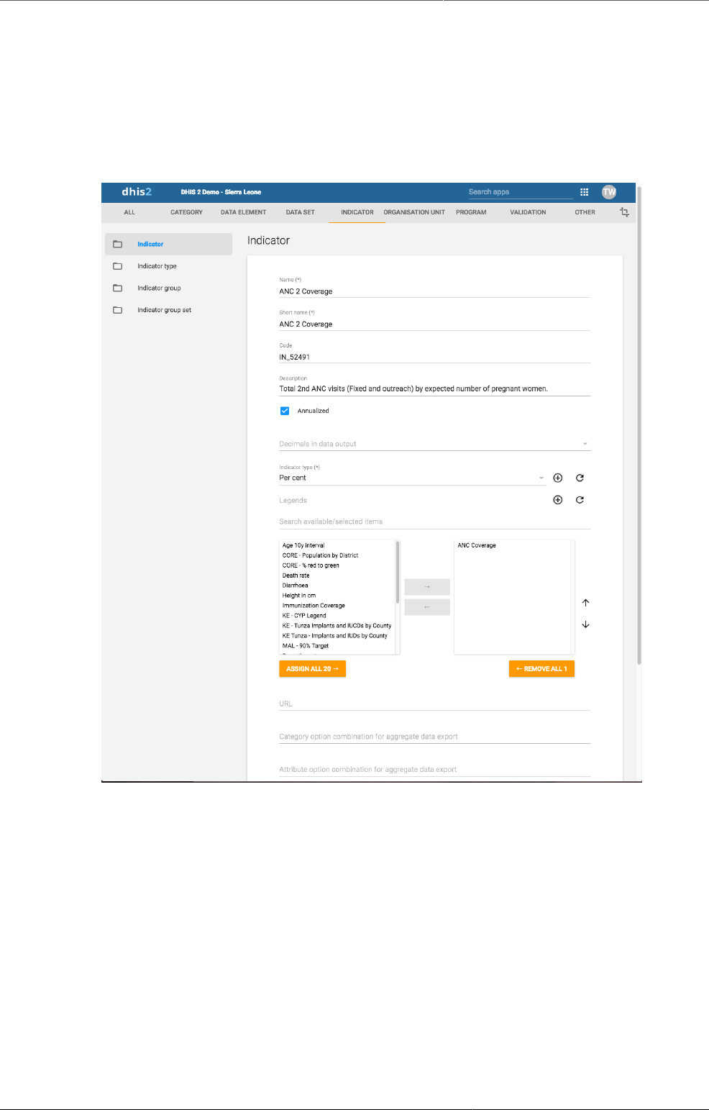Add new legend with plus icon

pos(557,500)
